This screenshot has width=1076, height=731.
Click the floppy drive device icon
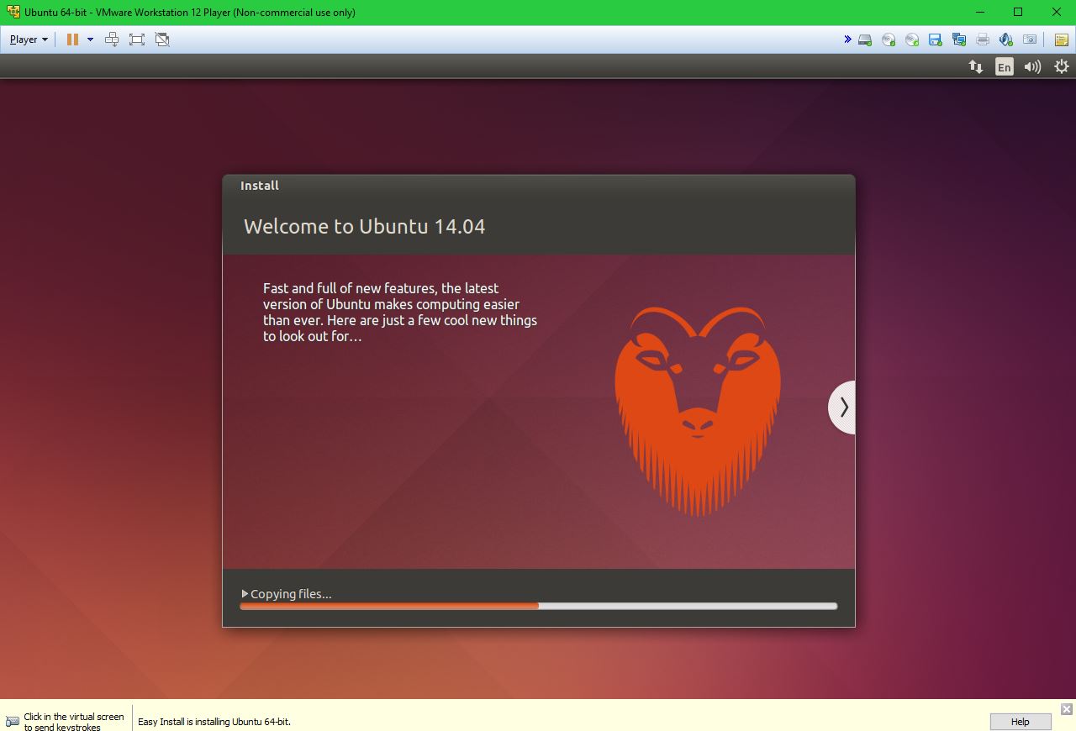935,39
